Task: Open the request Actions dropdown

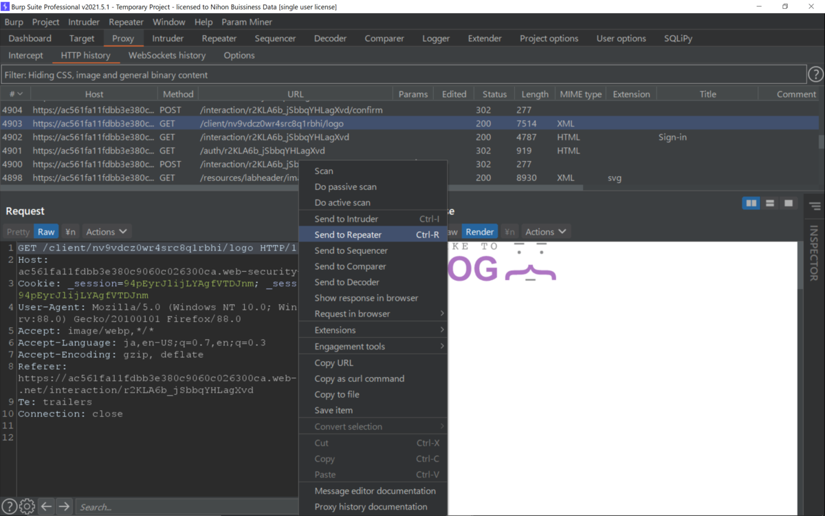Action: point(106,232)
